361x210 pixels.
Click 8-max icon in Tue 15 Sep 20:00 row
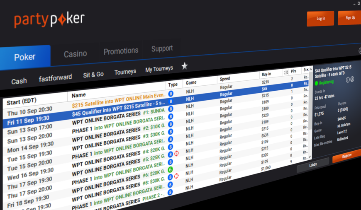171,139
